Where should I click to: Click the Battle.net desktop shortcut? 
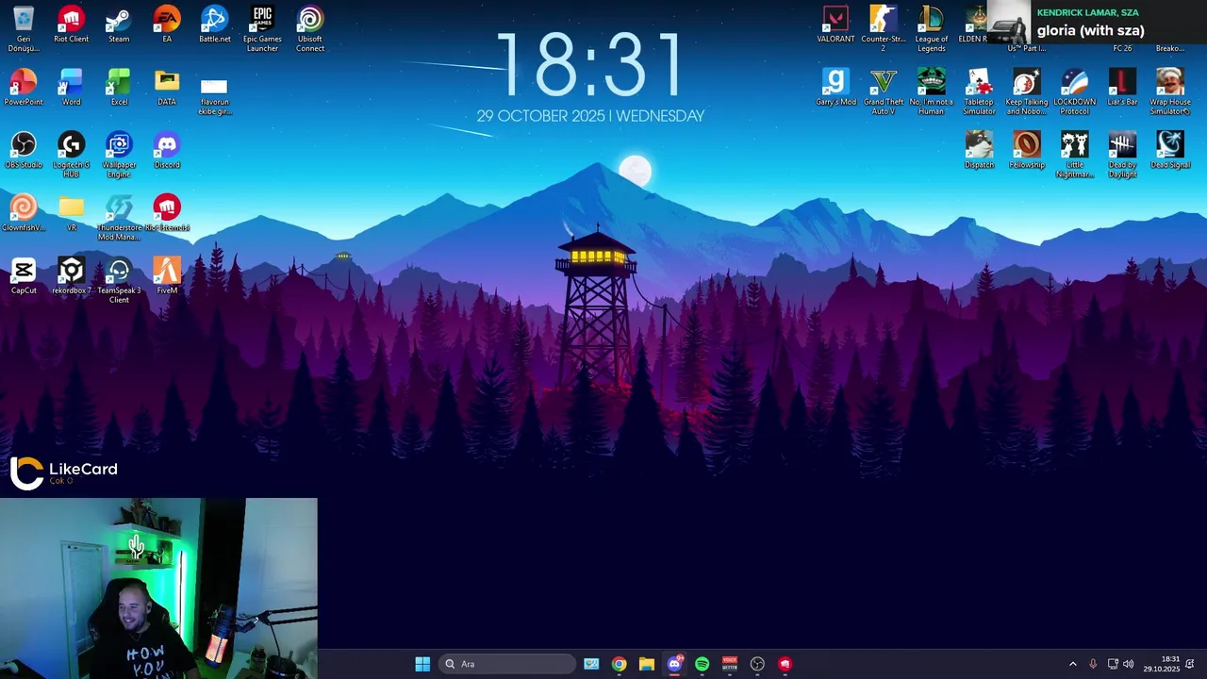(x=214, y=25)
